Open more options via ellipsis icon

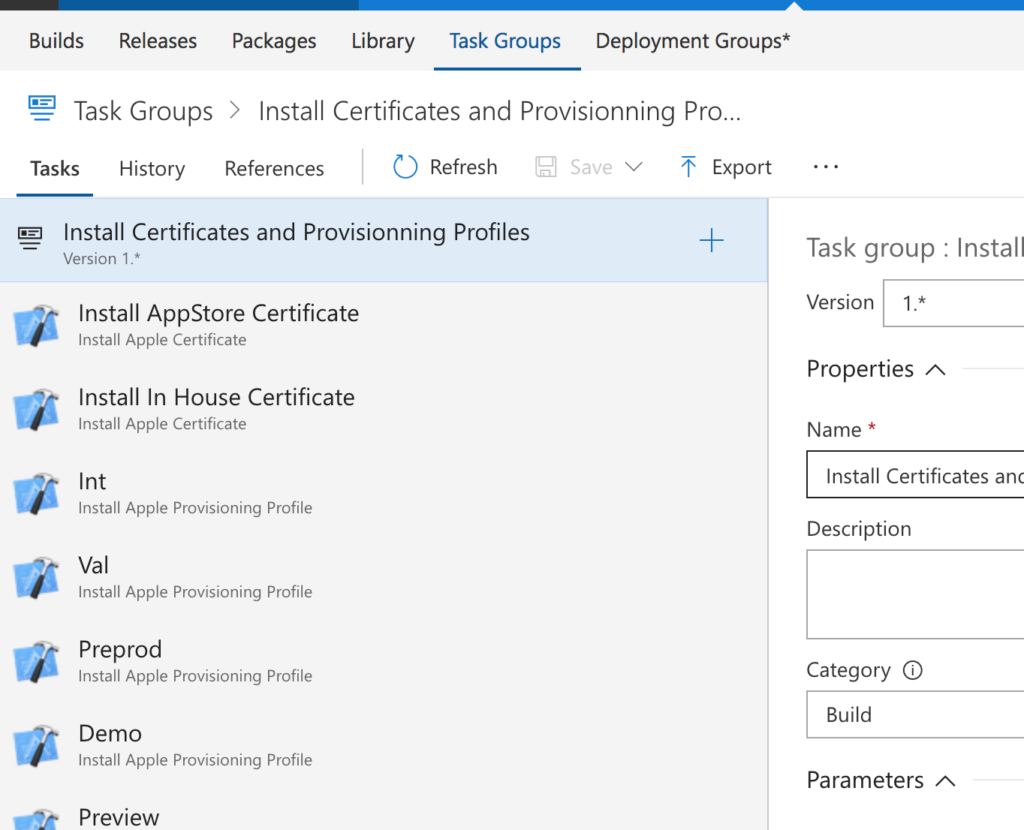825,167
